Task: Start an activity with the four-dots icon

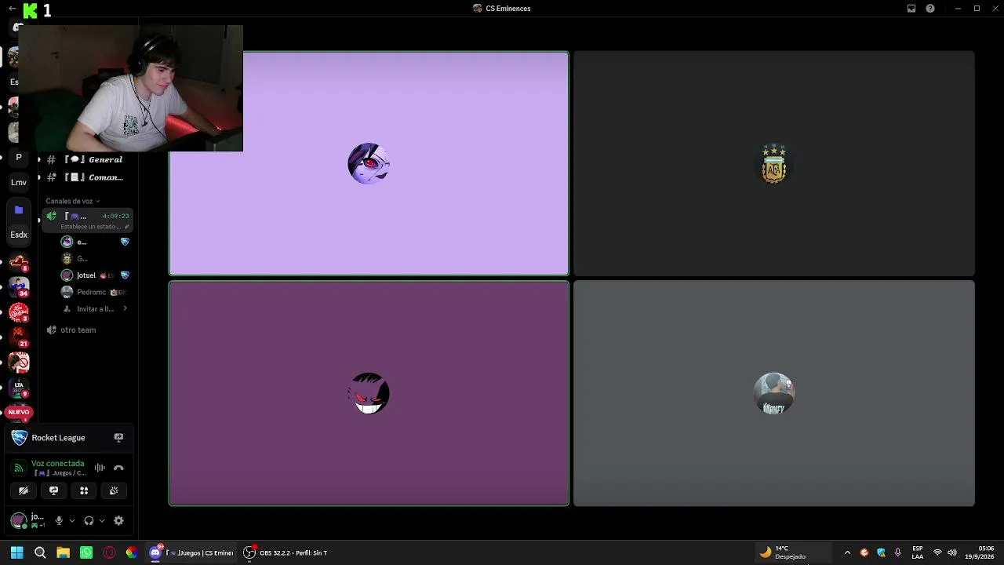Action: pos(84,490)
